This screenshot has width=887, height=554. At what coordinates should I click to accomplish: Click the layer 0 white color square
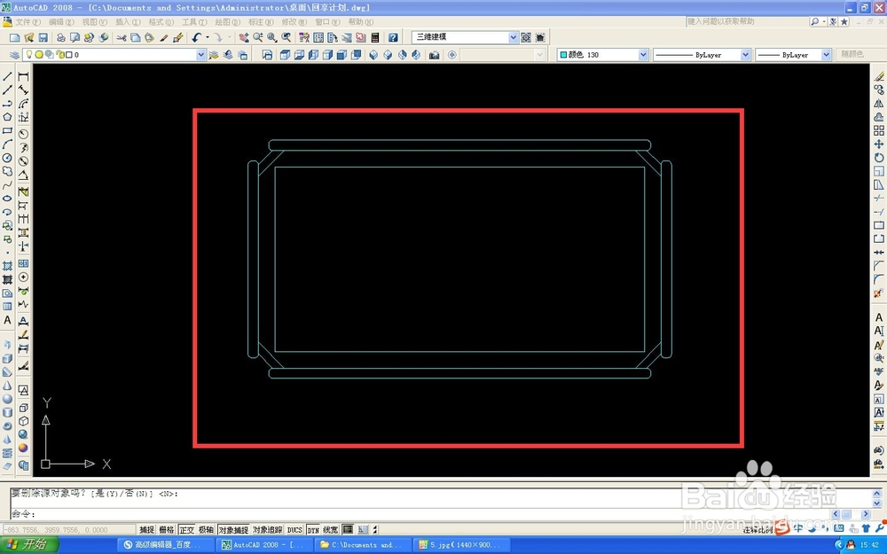pos(68,55)
